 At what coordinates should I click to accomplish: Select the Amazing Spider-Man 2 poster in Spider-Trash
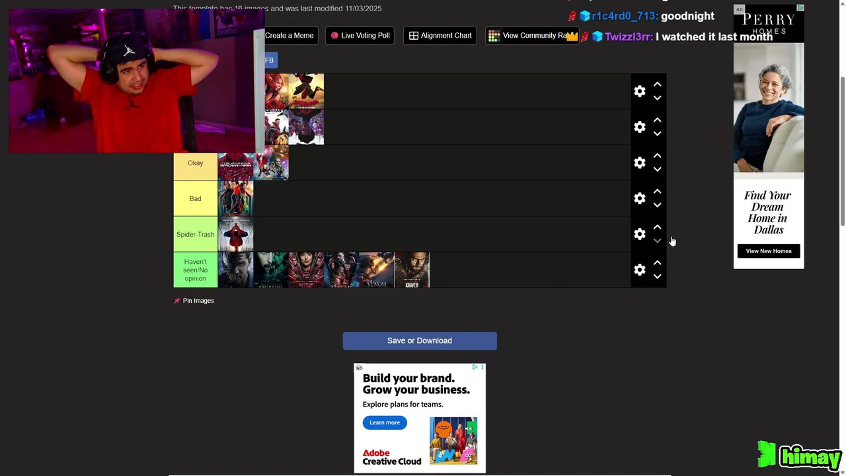coord(235,234)
